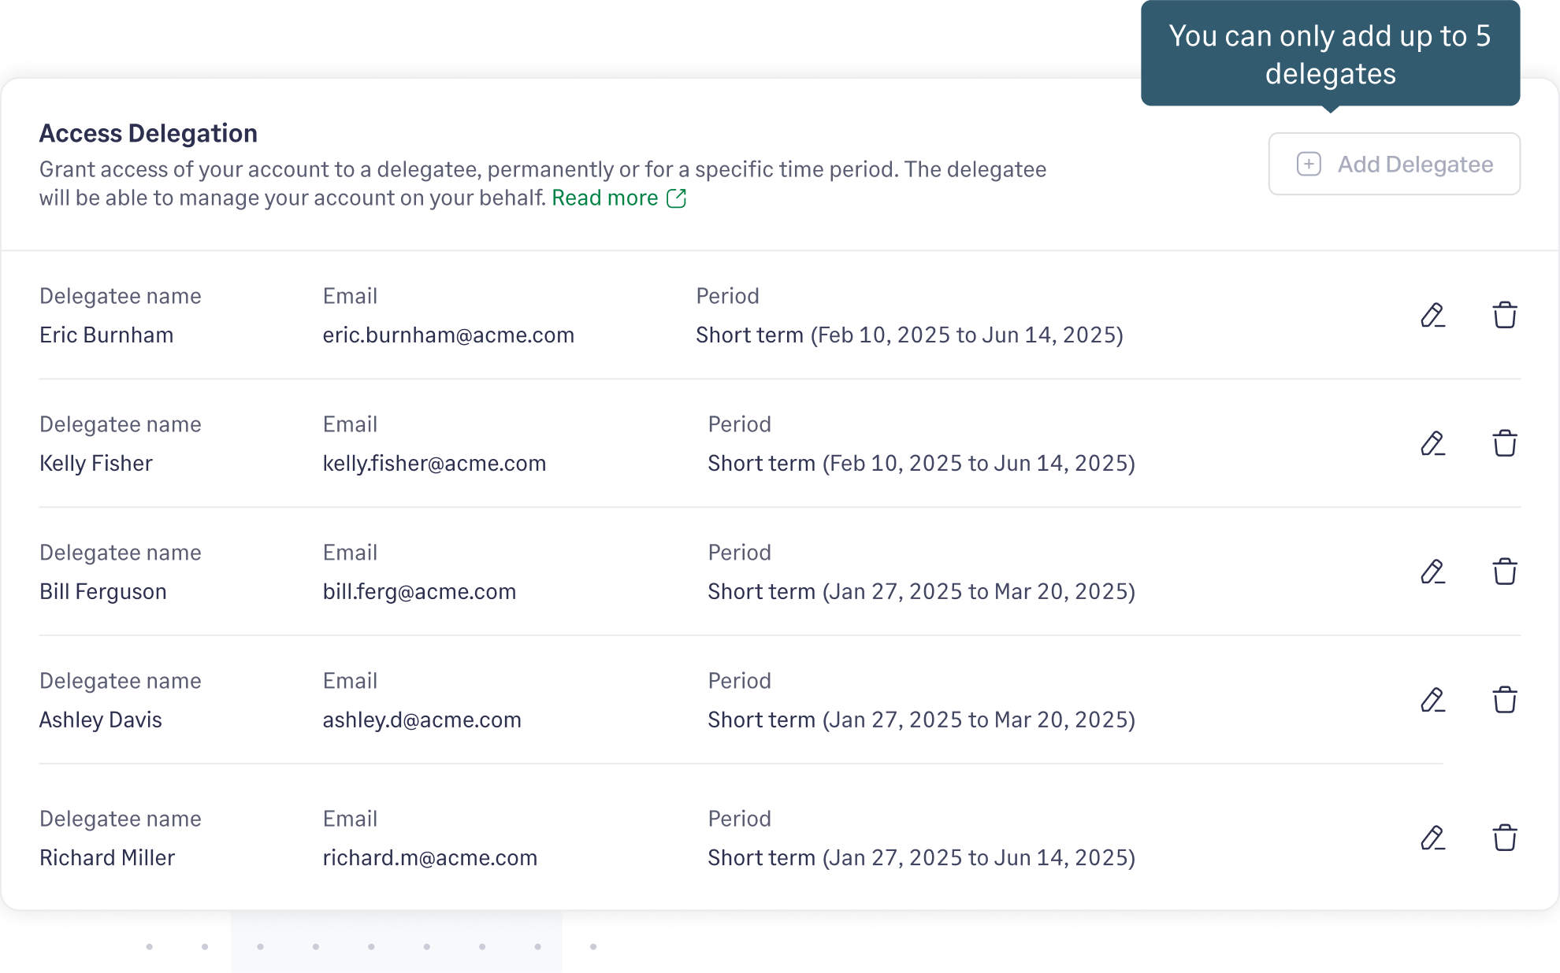Click the plus icon on Add Delegatee
1560x973 pixels.
click(1309, 164)
